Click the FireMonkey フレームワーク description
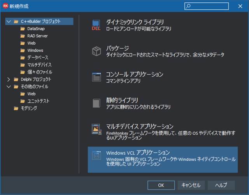 coord(171,135)
